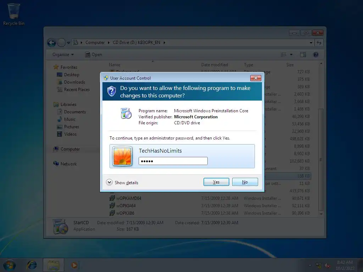Click the Explorer help icon
Viewport: 363px width, 272px height.
[315, 55]
